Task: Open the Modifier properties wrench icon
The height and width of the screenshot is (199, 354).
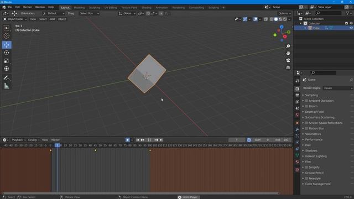Action: click(x=297, y=129)
